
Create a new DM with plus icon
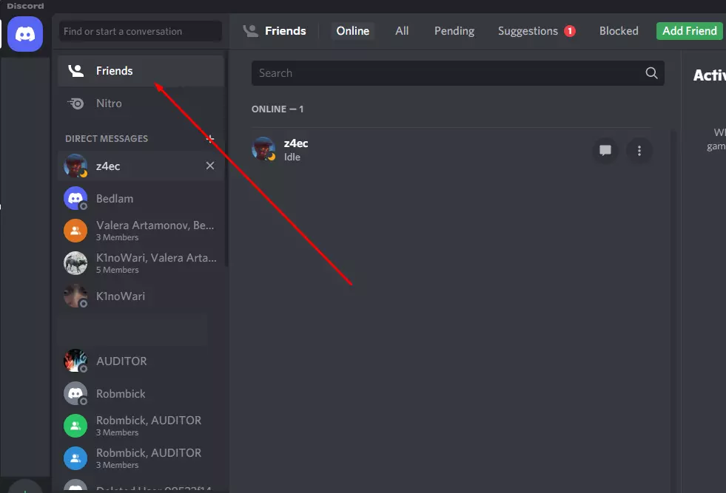(x=210, y=138)
